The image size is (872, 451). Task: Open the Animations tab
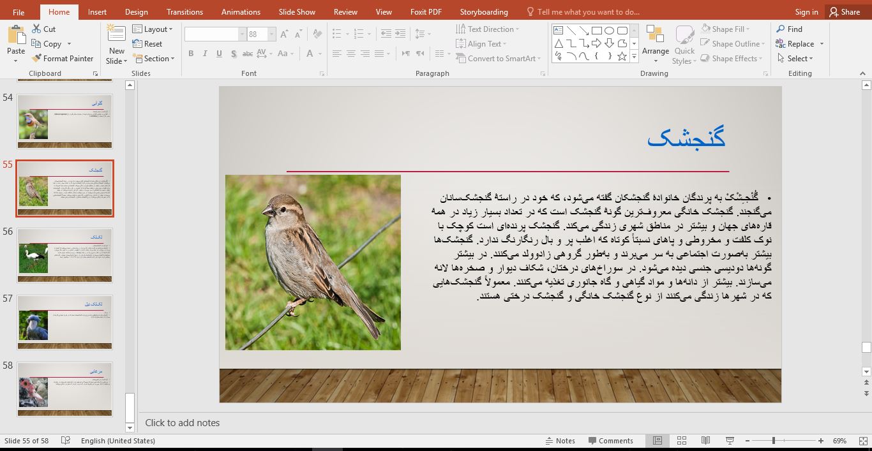tap(241, 11)
